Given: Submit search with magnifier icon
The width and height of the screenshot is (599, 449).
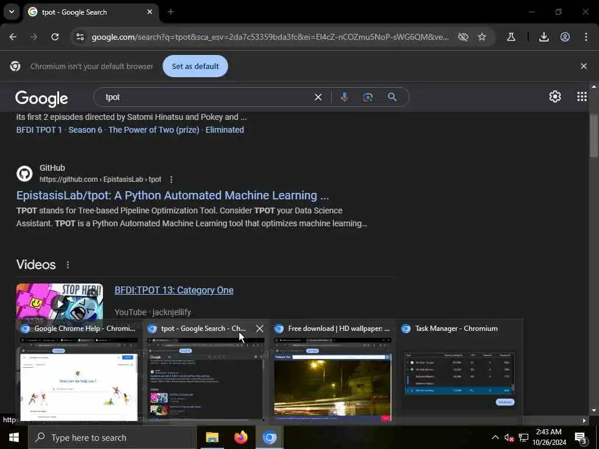Looking at the screenshot, I should pyautogui.click(x=392, y=97).
